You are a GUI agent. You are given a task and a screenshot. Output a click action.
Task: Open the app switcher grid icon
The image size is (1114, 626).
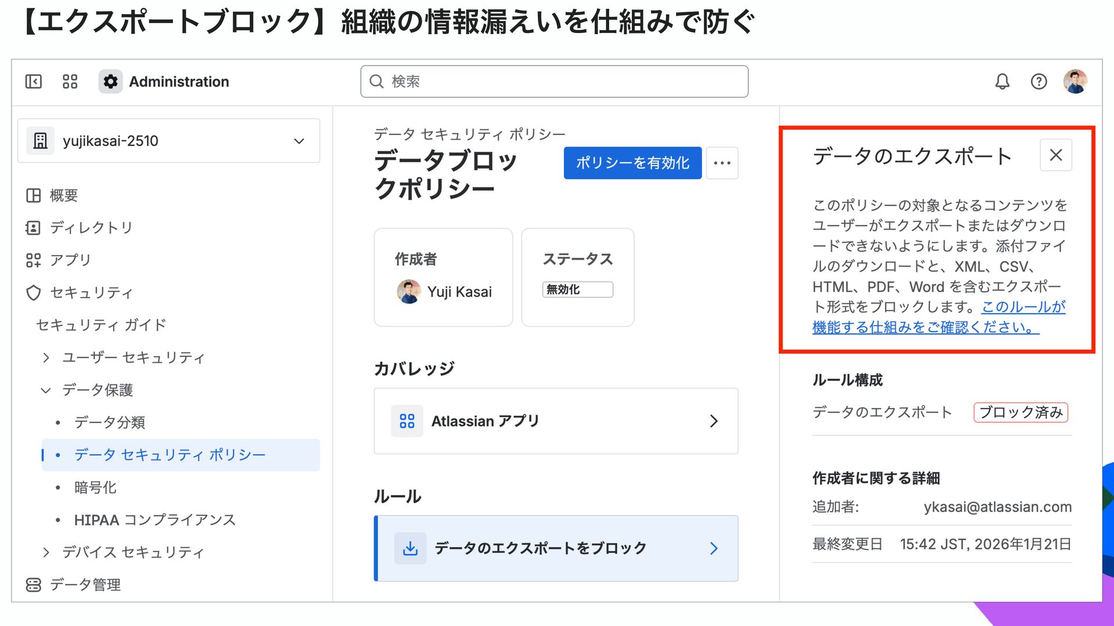[x=70, y=81]
